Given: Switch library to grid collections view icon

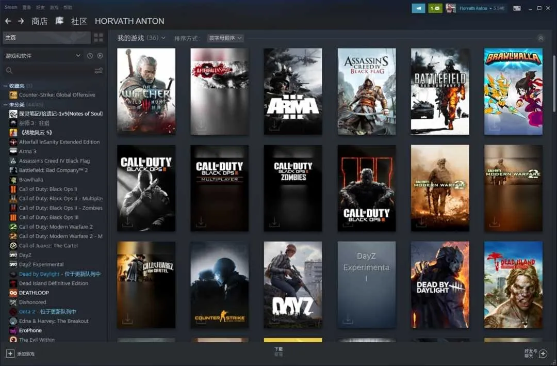Looking at the screenshot, I should click(x=98, y=38).
